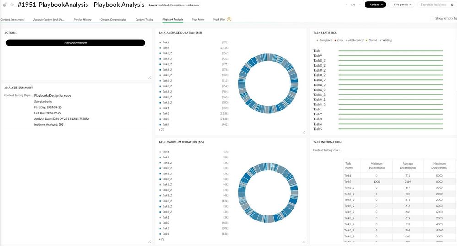Click the Minimum Duration(ms) column header
This screenshot has height=246, width=457.
376,166
